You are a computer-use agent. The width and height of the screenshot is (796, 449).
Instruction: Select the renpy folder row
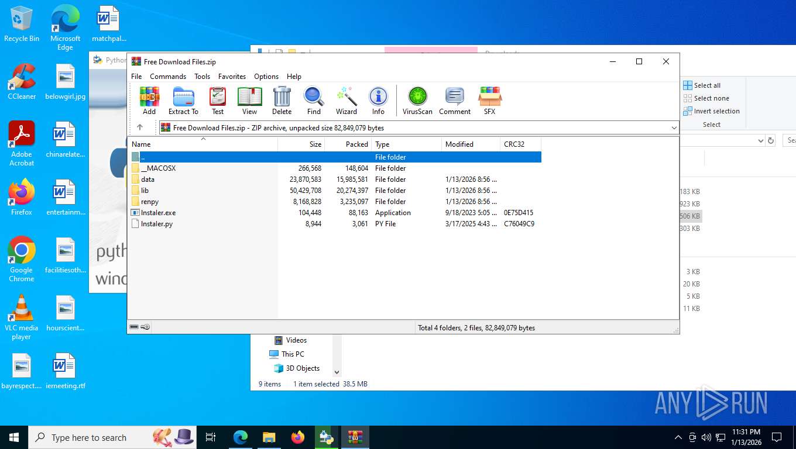coord(335,202)
